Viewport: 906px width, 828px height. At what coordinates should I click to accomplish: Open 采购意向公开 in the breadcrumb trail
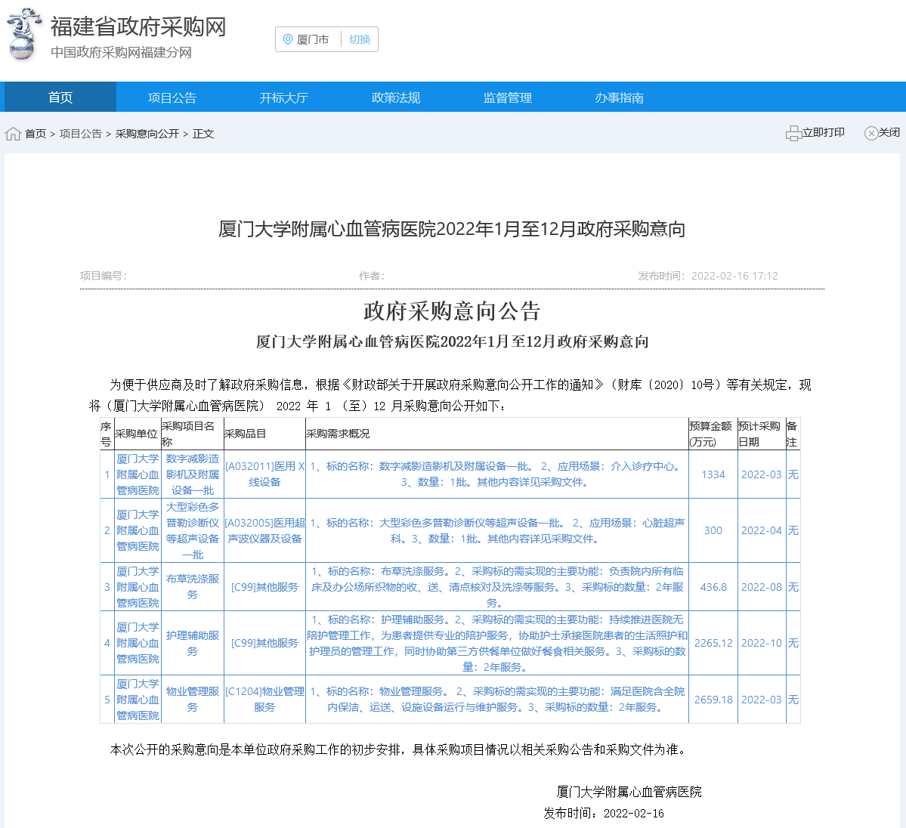coord(147,133)
